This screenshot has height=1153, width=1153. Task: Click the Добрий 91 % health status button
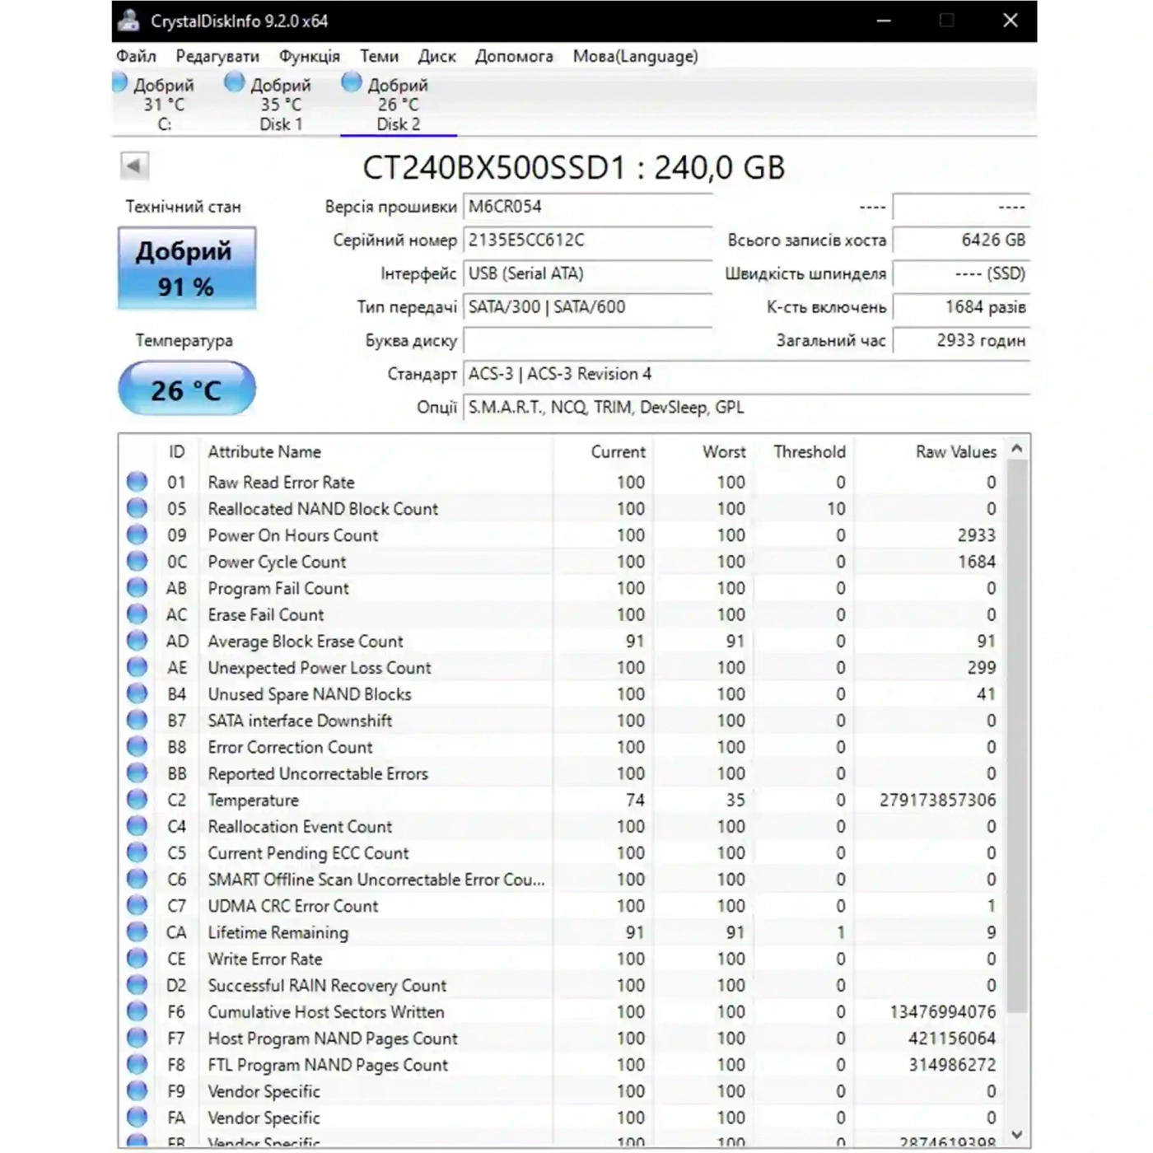coord(187,268)
